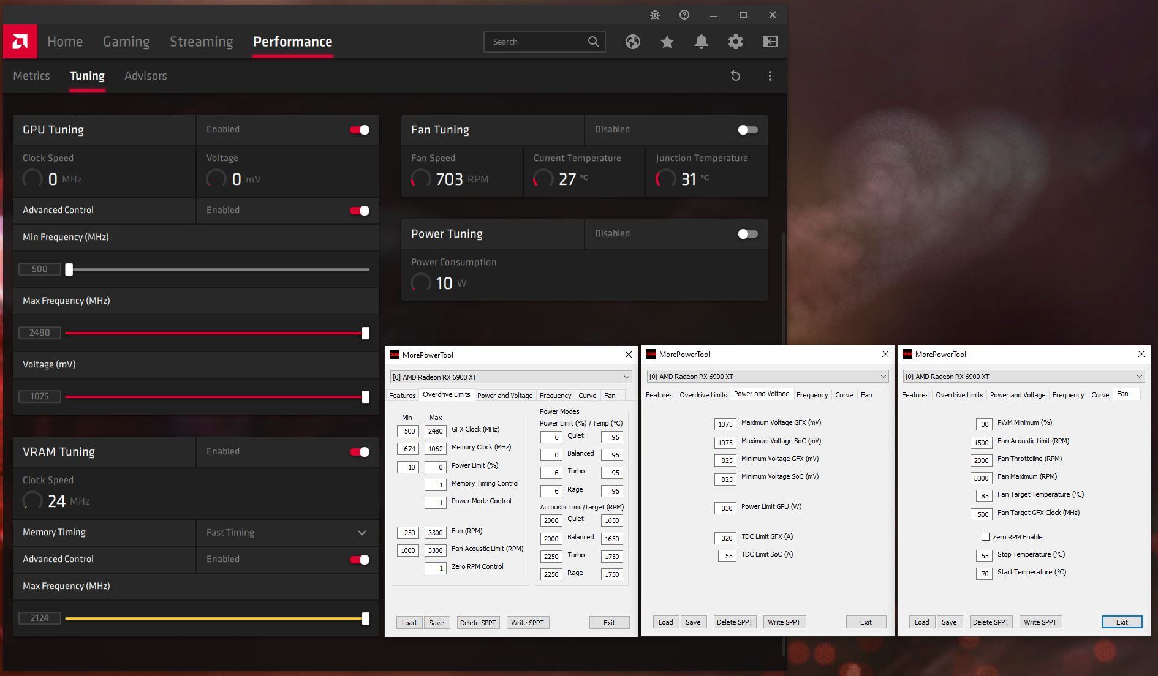Select Fan tab in first MorePowerTool window
The width and height of the screenshot is (1158, 676).
coord(610,396)
